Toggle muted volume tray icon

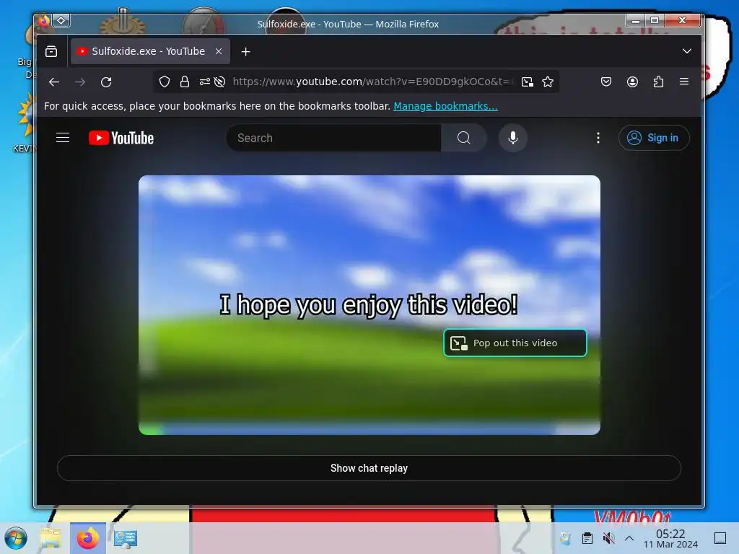click(609, 538)
